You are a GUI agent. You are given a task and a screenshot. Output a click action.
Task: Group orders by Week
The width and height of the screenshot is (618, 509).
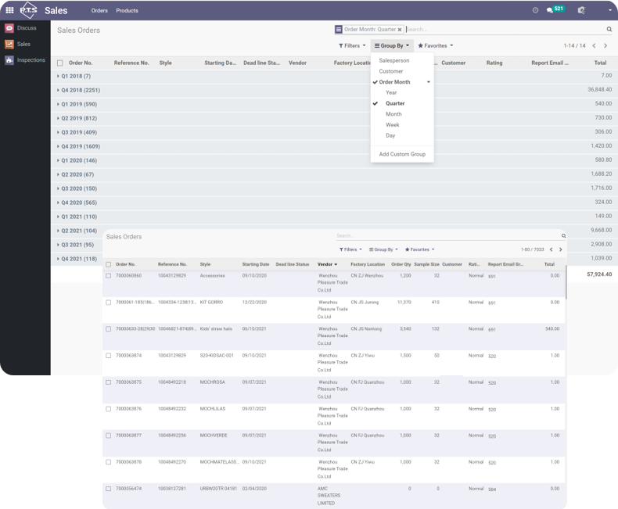393,124
